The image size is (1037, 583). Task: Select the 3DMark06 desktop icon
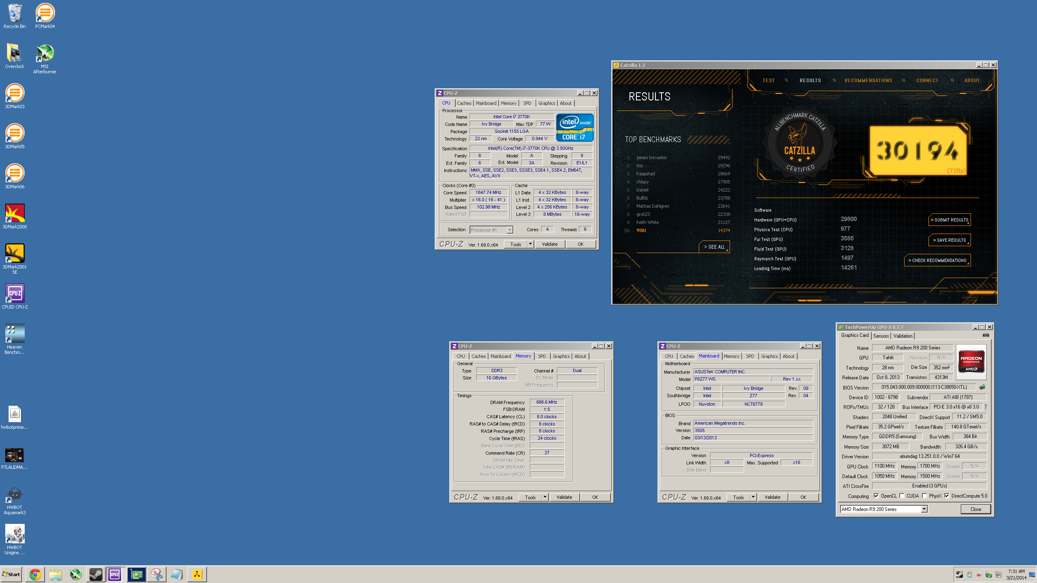pos(15,177)
